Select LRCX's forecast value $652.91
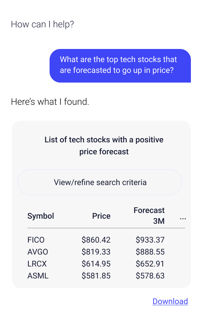204x324 pixels. click(150, 264)
